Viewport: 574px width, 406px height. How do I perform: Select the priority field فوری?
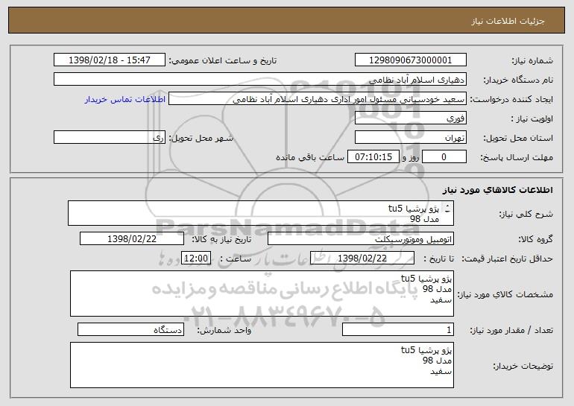tap(410, 118)
